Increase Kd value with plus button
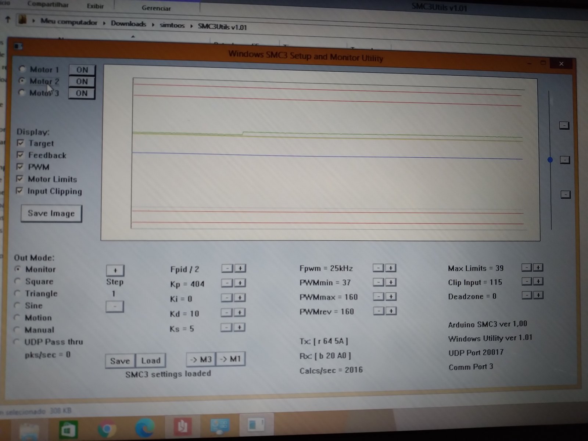The image size is (588, 441). (239, 312)
